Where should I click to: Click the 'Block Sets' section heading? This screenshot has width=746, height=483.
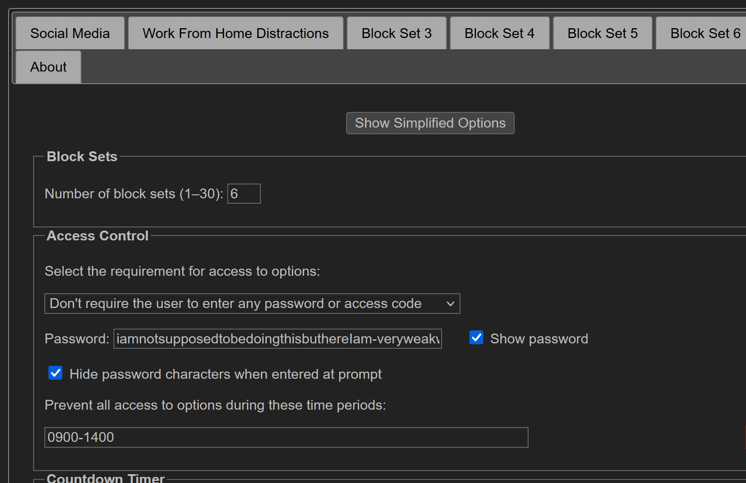(x=82, y=156)
